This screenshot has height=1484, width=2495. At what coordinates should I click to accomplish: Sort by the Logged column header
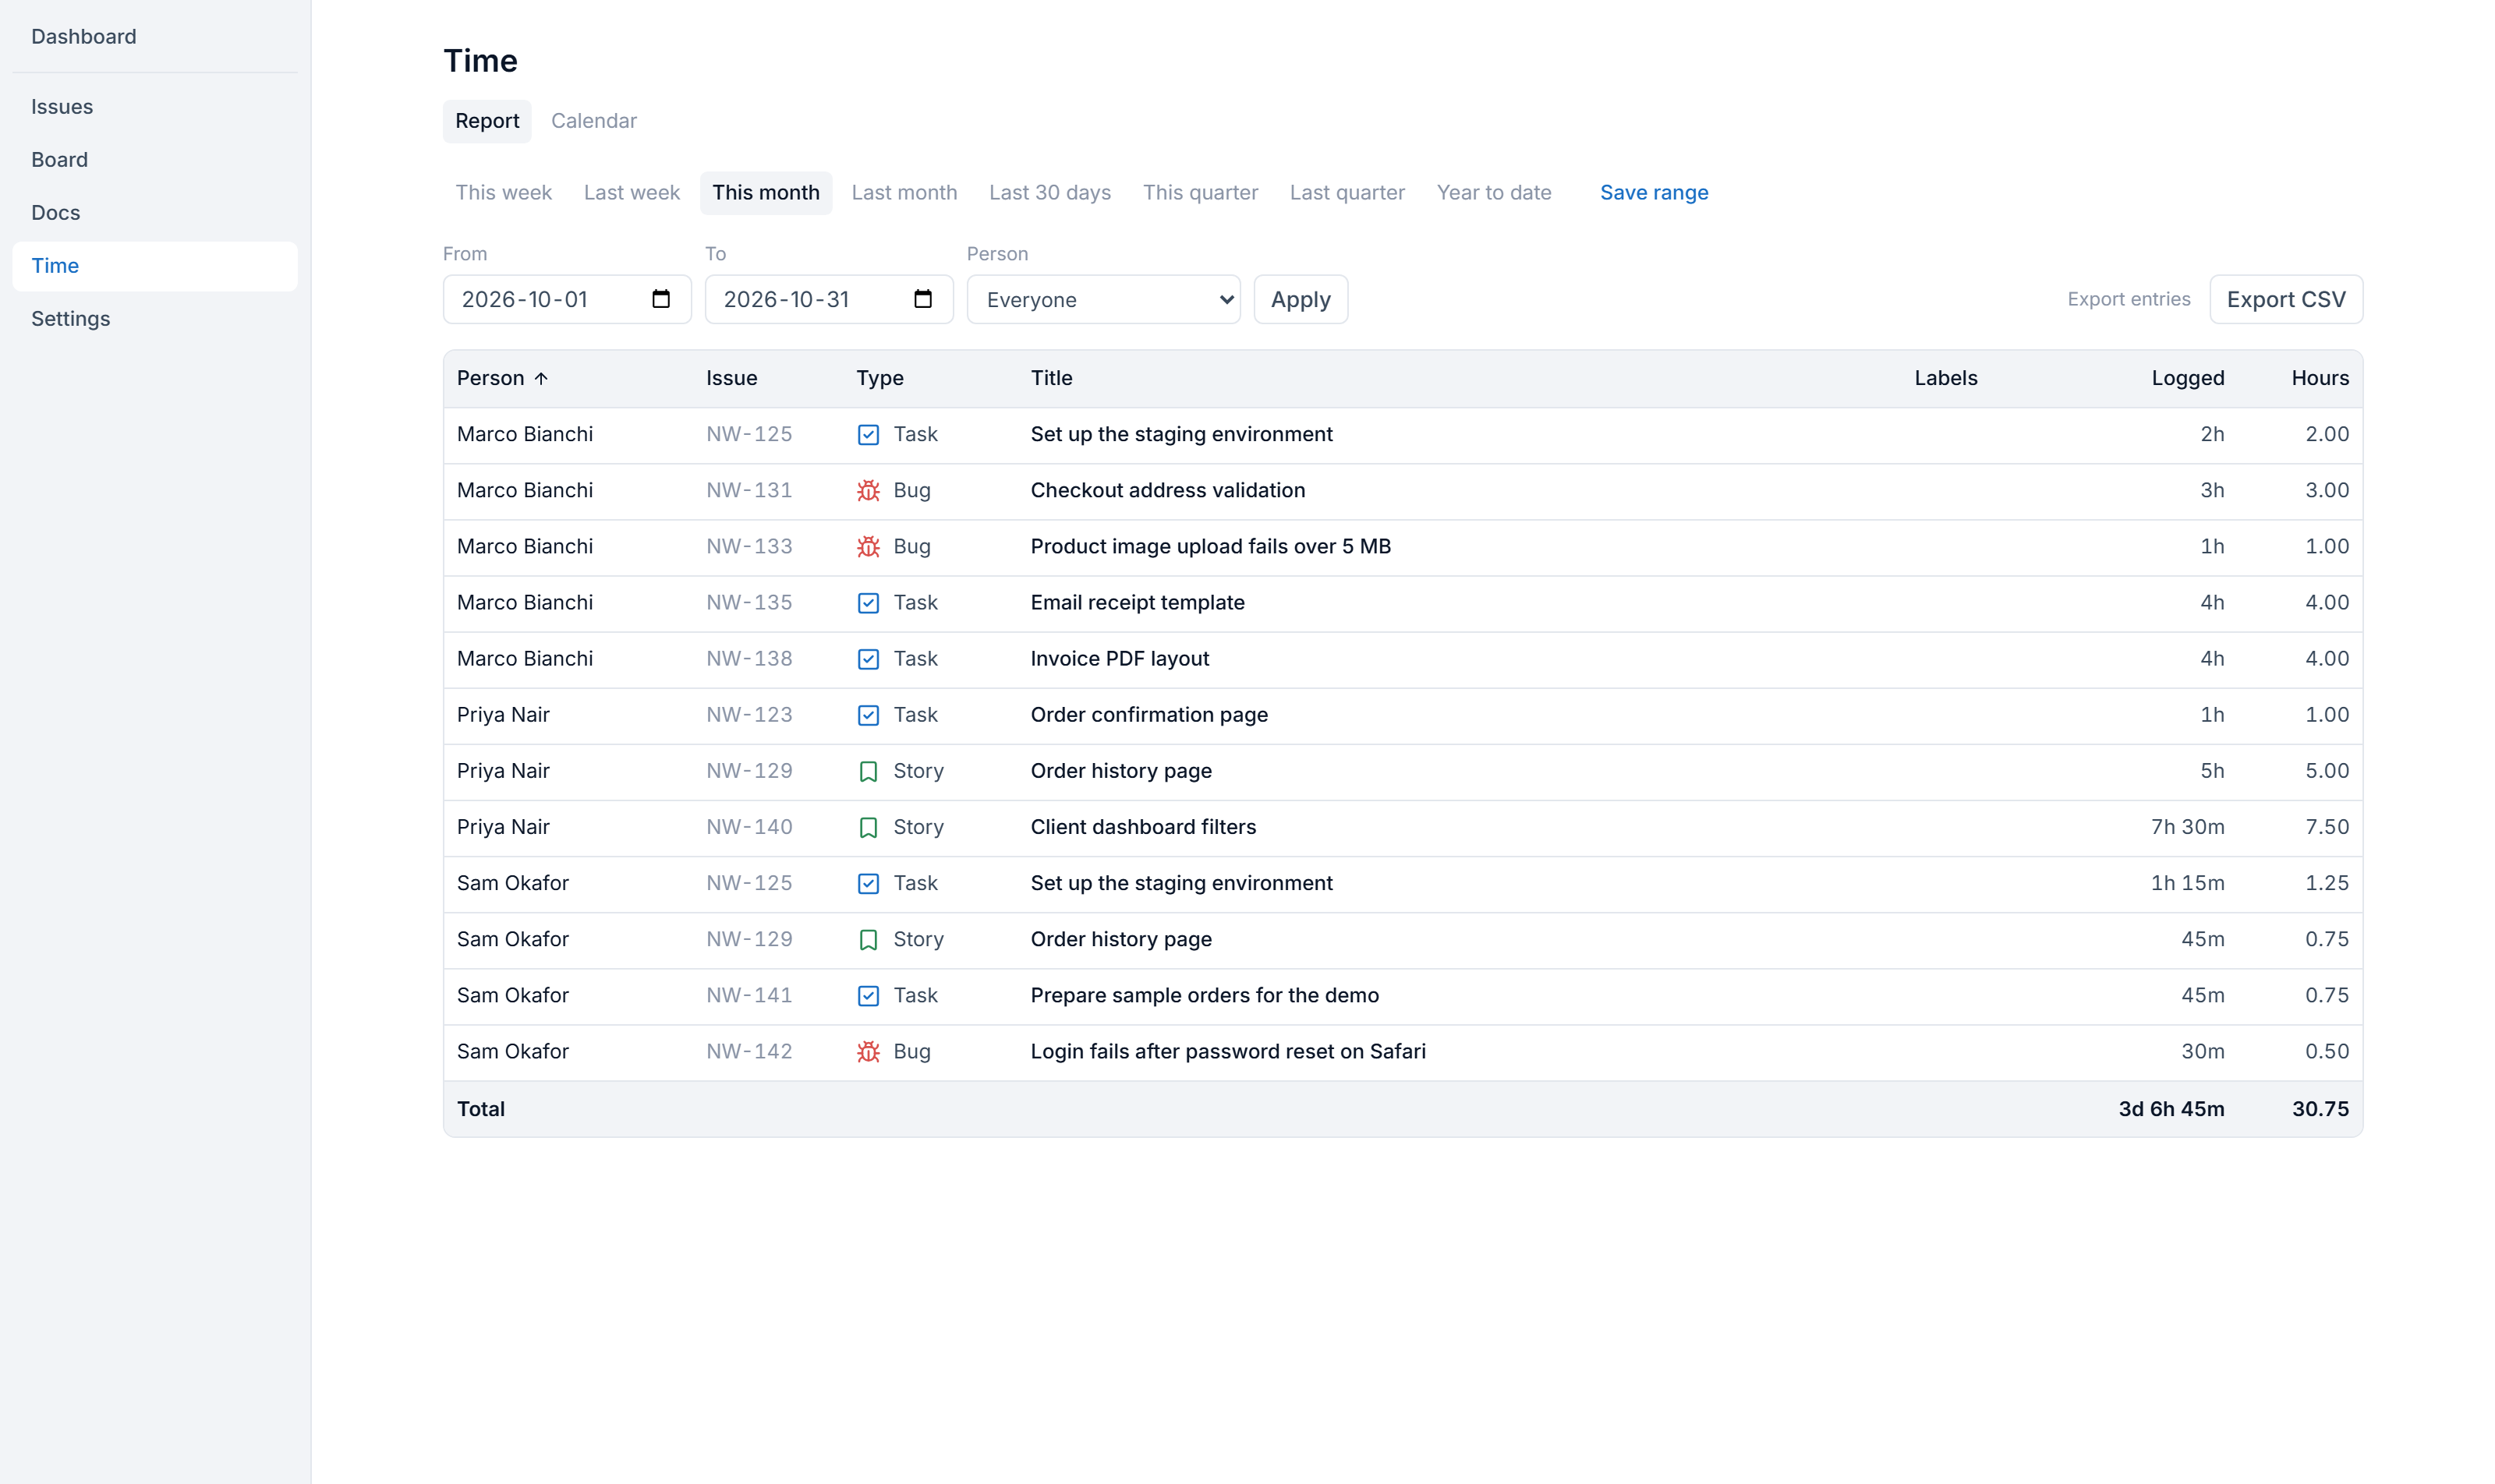[x=2188, y=378]
